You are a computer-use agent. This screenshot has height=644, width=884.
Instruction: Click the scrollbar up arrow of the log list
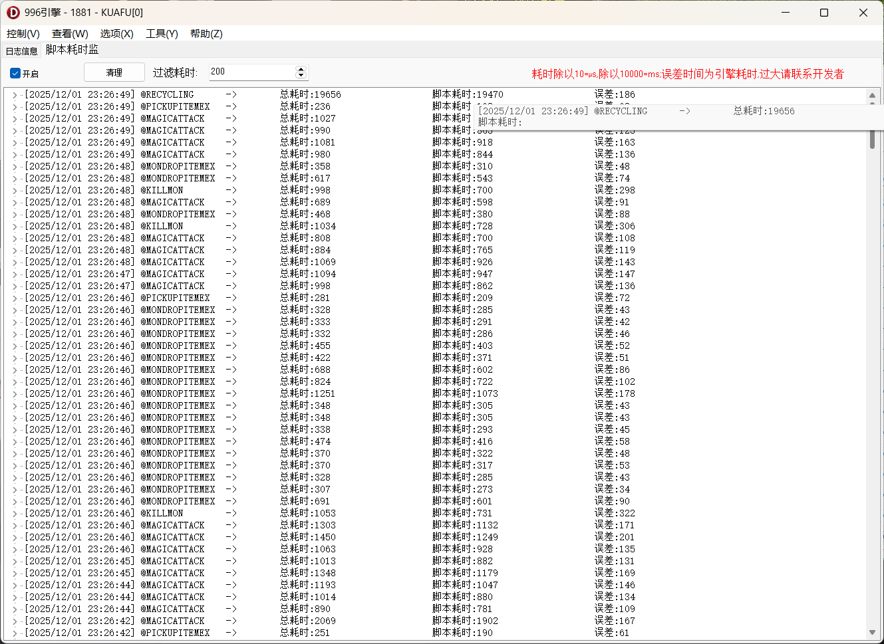pos(872,96)
